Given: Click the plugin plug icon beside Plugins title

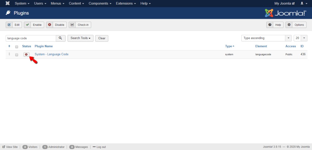Looking at the screenshot, I should (x=8, y=13).
